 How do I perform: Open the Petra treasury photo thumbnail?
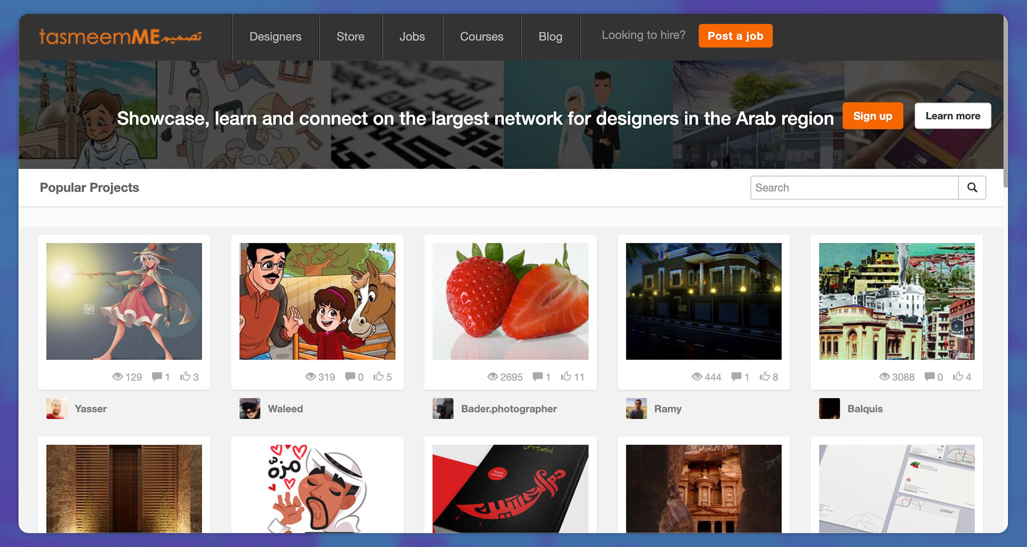(x=703, y=489)
